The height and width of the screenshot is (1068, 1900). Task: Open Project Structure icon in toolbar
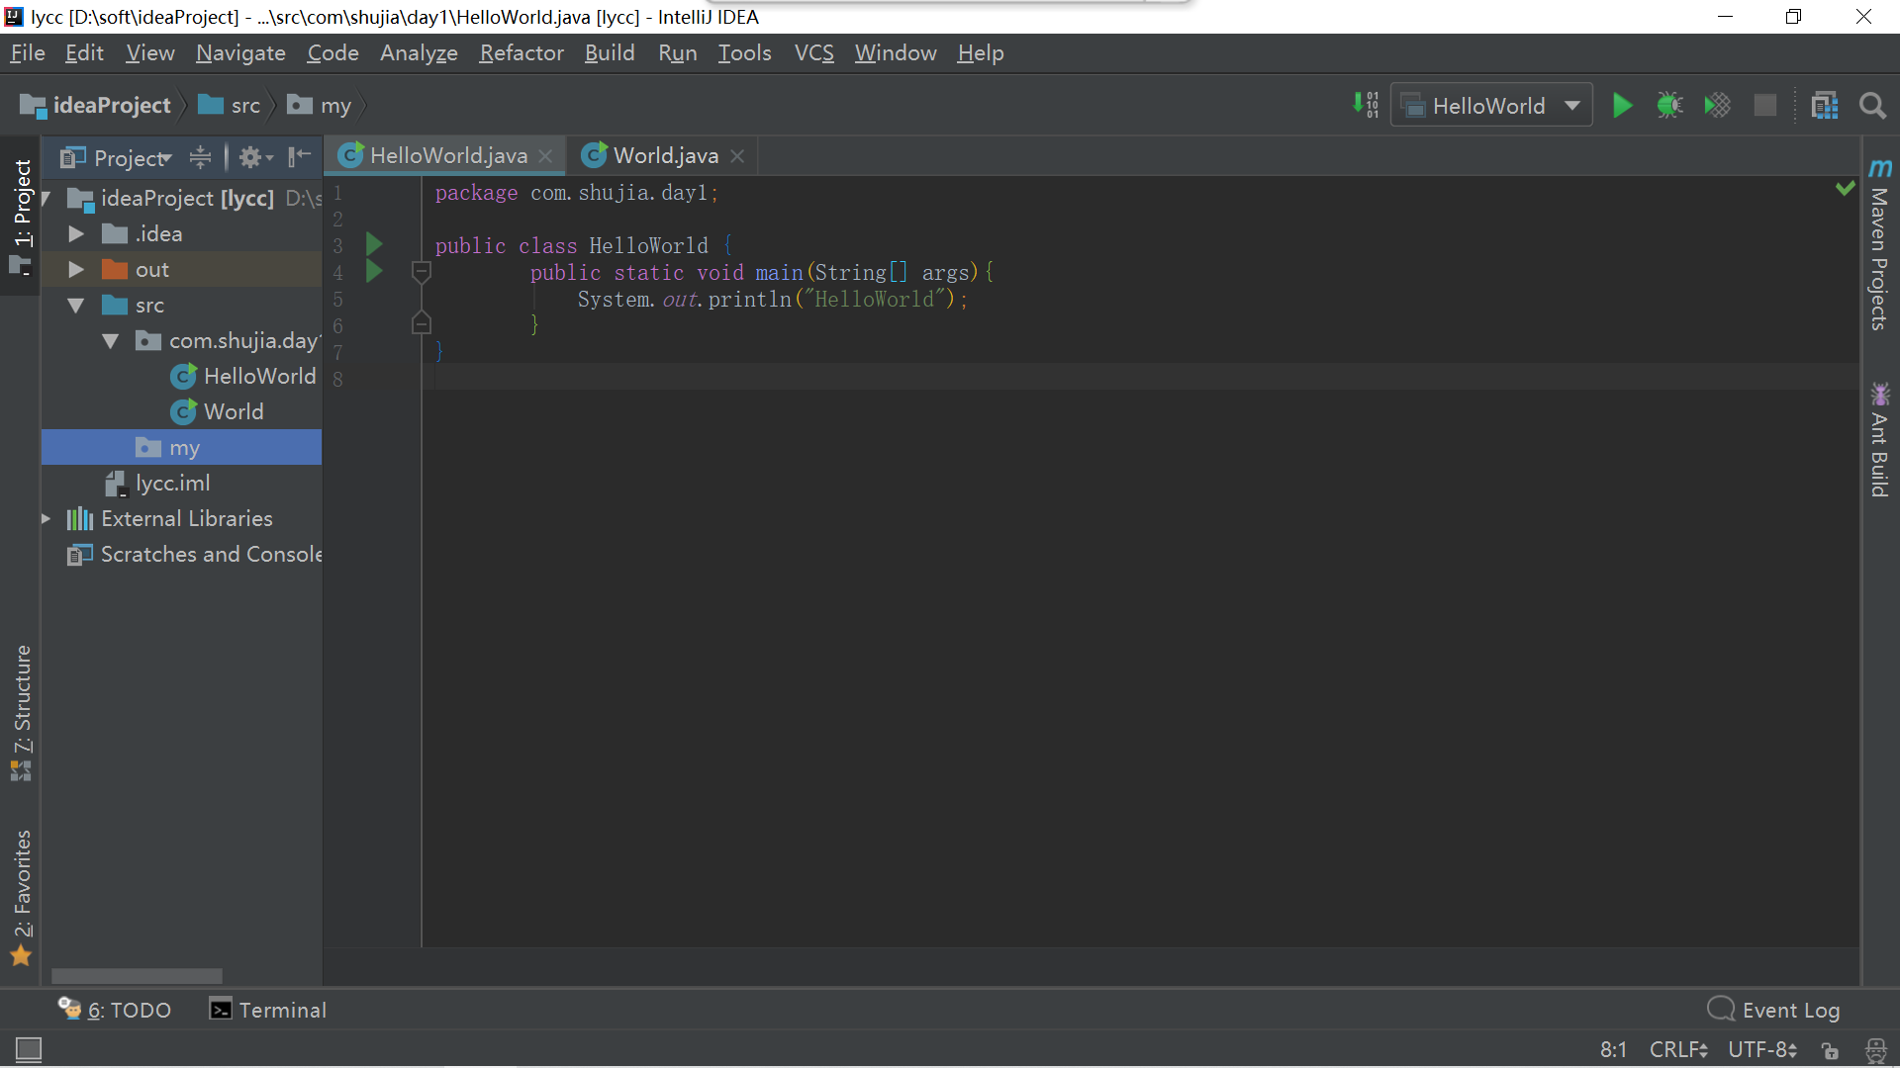1824,106
